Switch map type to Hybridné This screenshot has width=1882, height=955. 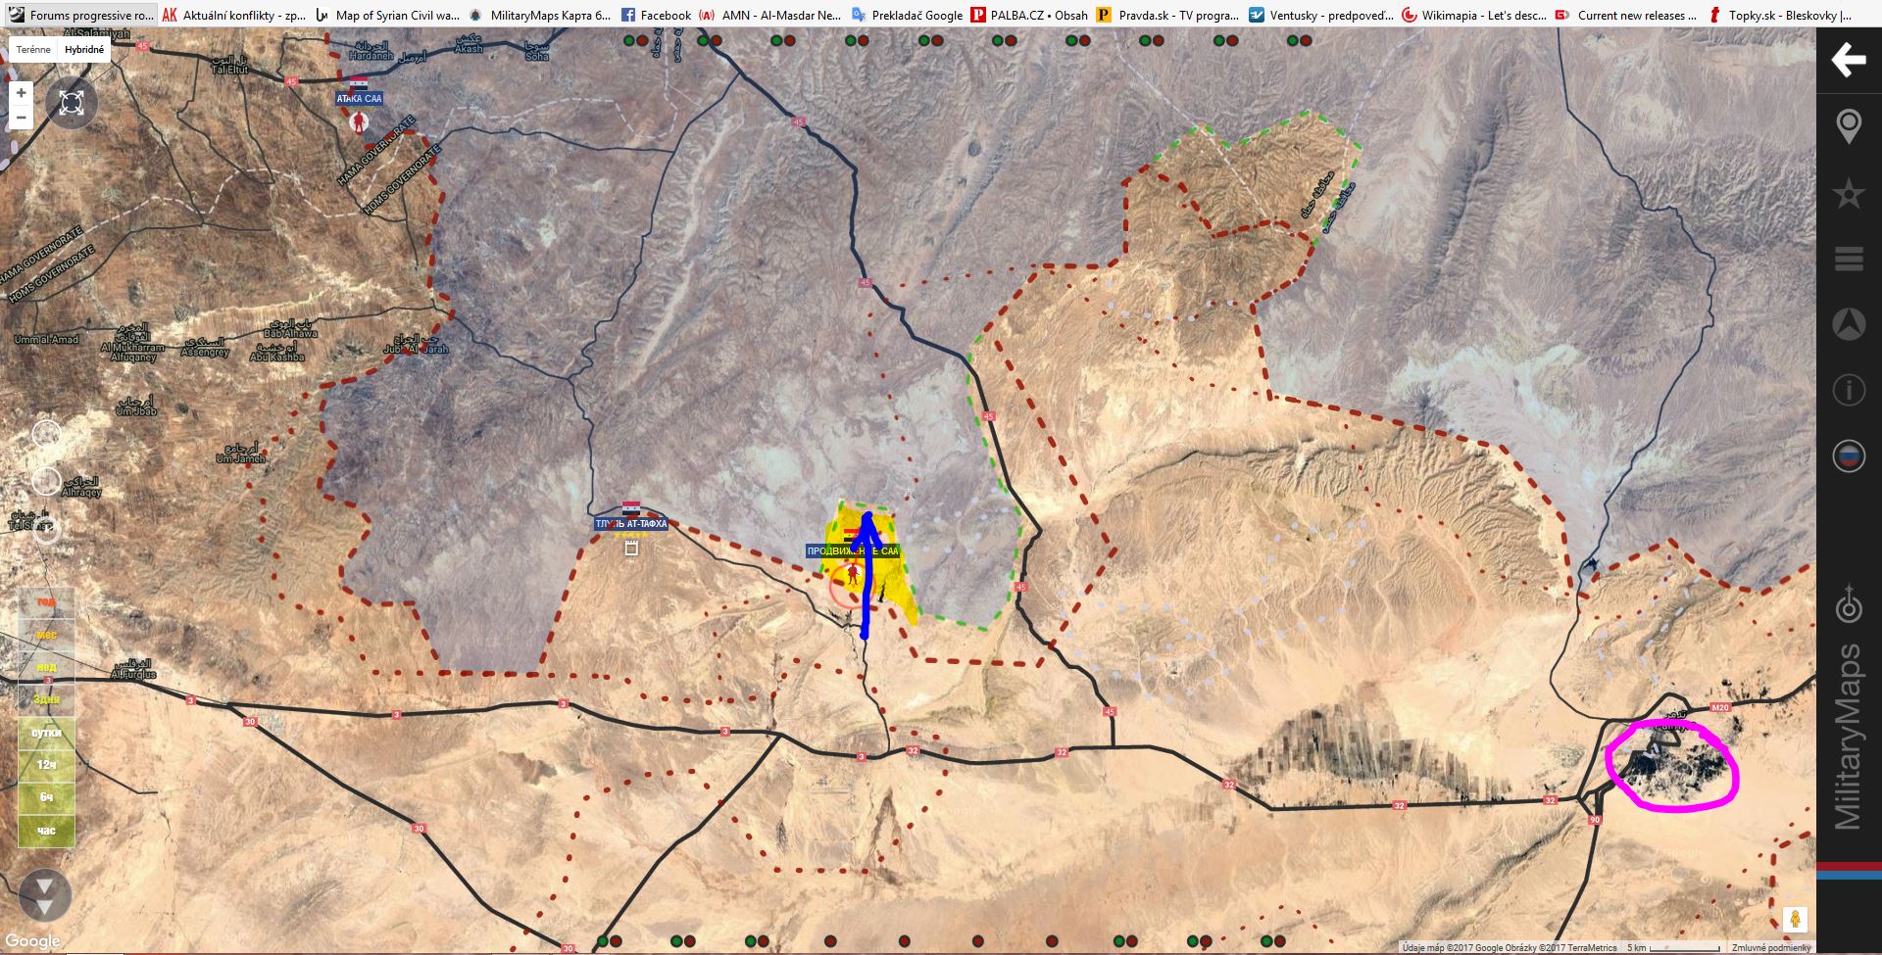tap(84, 49)
